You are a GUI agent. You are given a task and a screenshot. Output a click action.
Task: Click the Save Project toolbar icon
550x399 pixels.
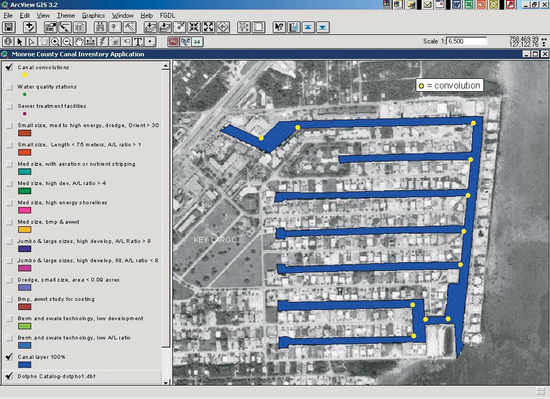(x=9, y=27)
